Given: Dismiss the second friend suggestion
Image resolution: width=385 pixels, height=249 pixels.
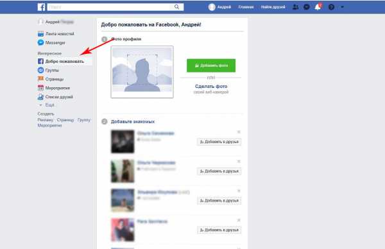Looking at the screenshot, I should [x=239, y=161].
